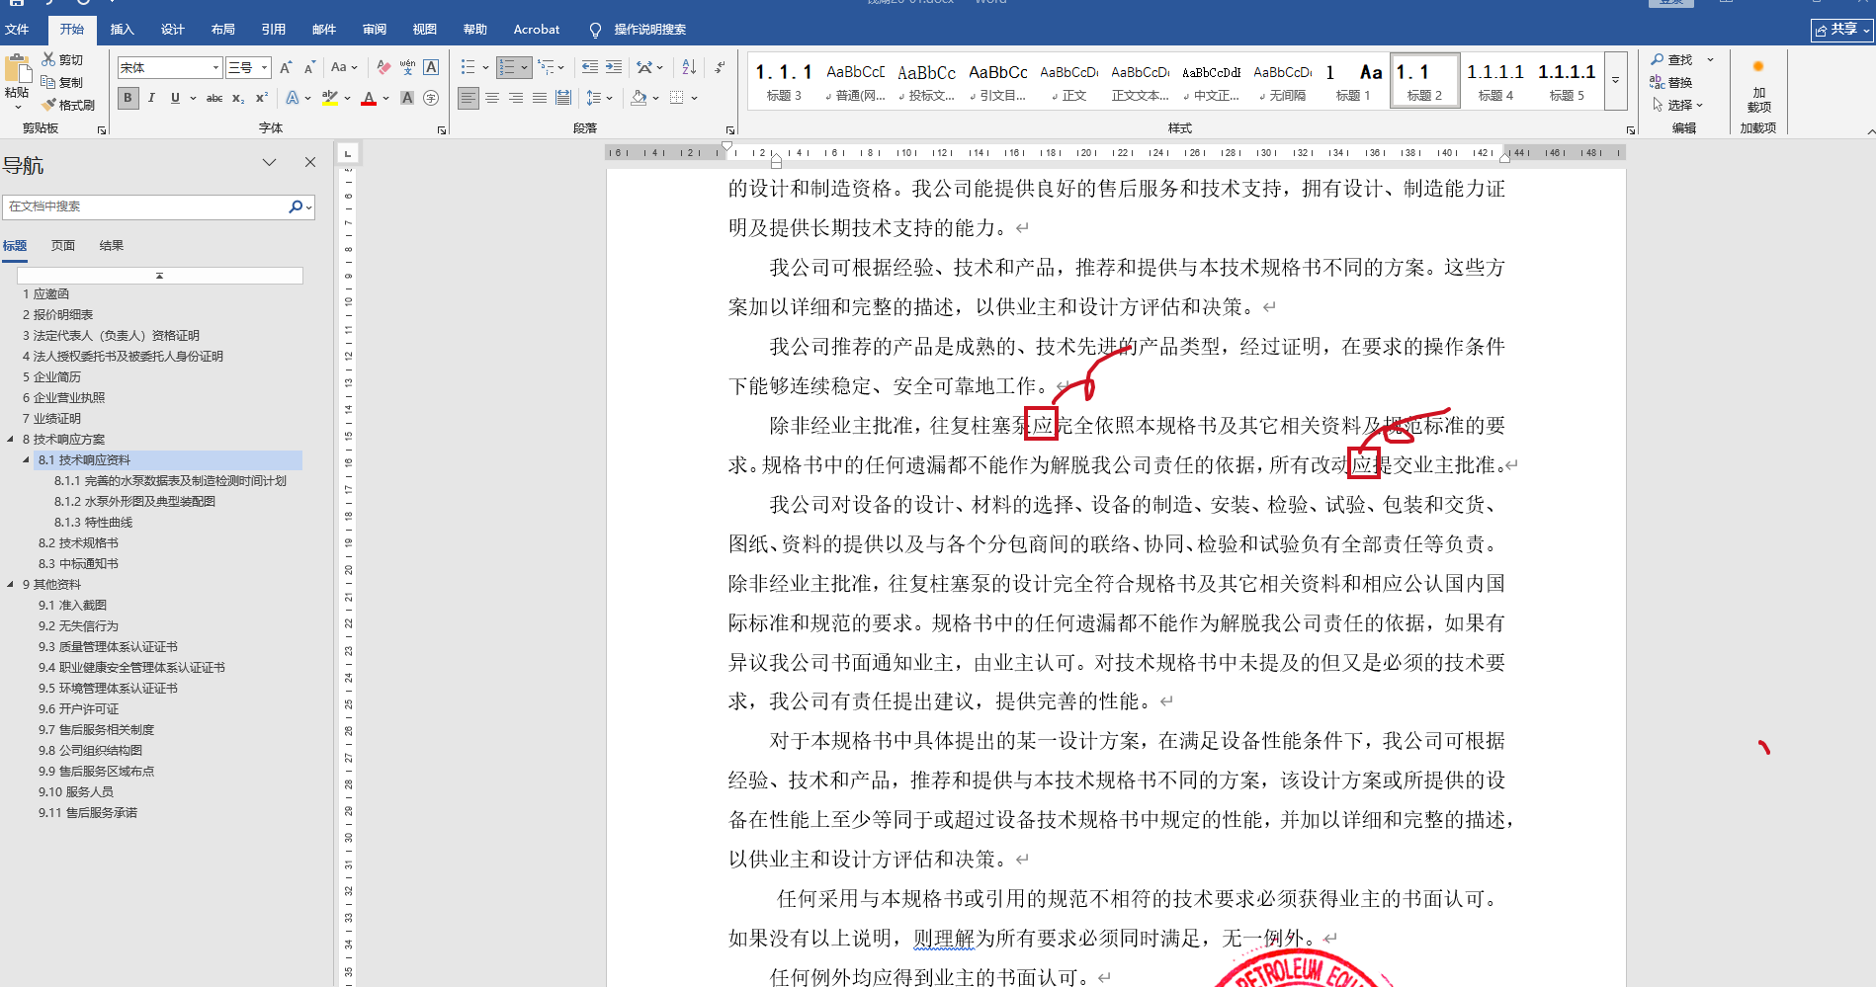Screen dimensions: 1876x987
Task: Apply character shading with the gray A icon
Action: [407, 98]
